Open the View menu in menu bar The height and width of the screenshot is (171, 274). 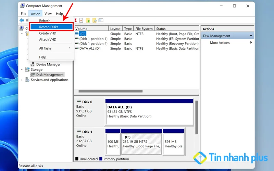coord(48,14)
